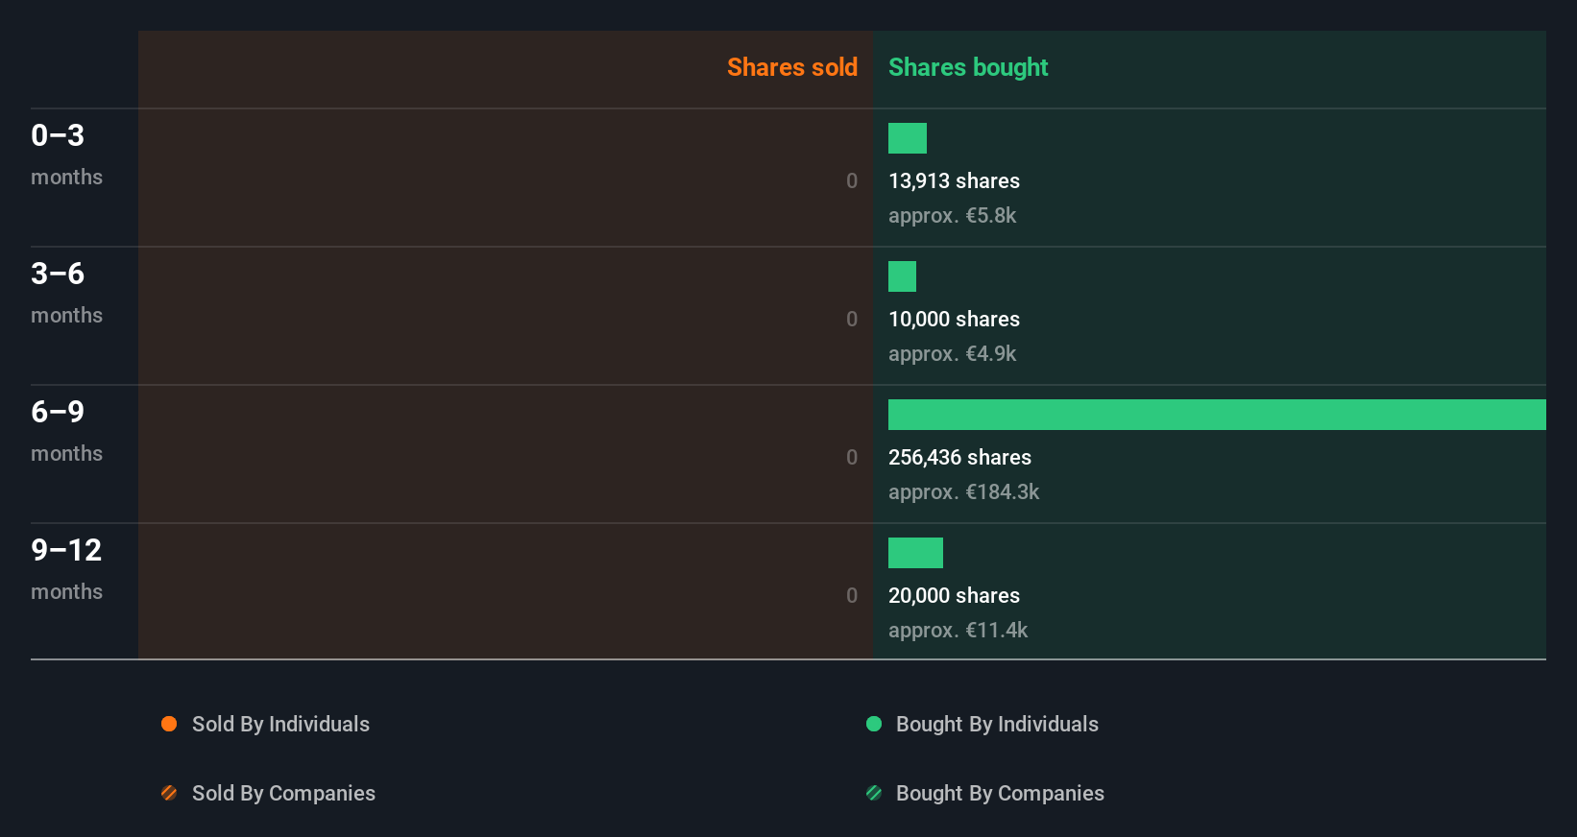Click the approx. €184.3k amount
The image size is (1577, 837).
(x=963, y=491)
